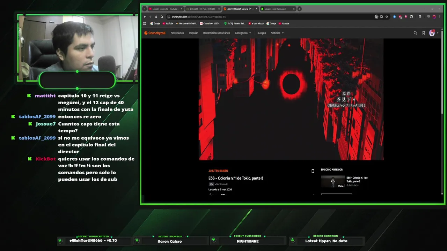
Task: Click the episode title 'E56 – Colonia n.° 1 de Tokio, parte 3'
Action: pyautogui.click(x=236, y=178)
